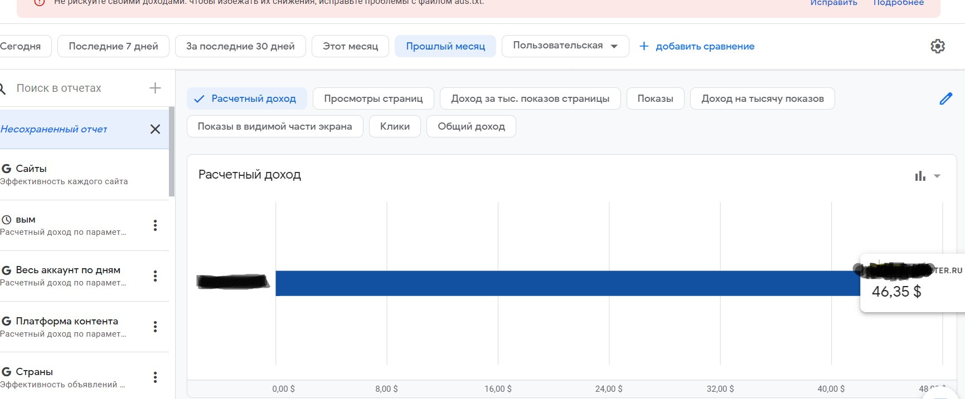This screenshot has height=399, width=965.
Task: Open the вым saved report
Action: click(x=84, y=225)
